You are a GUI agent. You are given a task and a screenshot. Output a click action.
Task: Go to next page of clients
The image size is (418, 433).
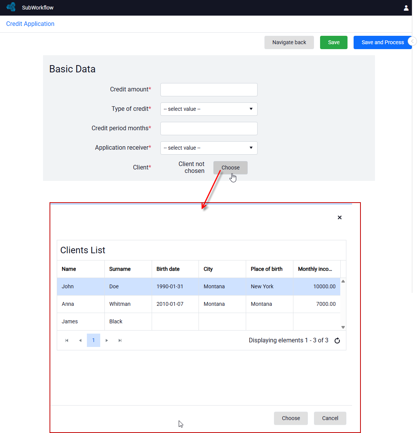(107, 340)
